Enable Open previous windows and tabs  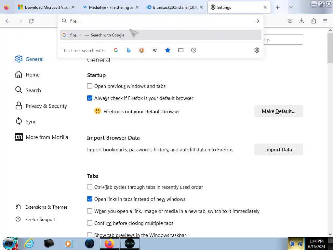pos(90,86)
